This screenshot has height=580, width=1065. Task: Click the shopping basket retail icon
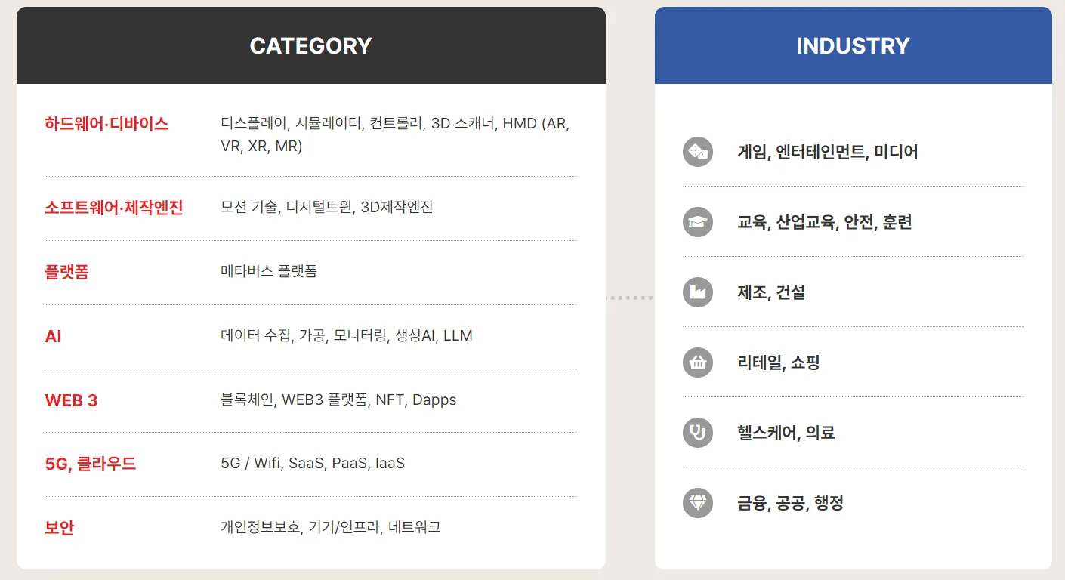(x=697, y=362)
